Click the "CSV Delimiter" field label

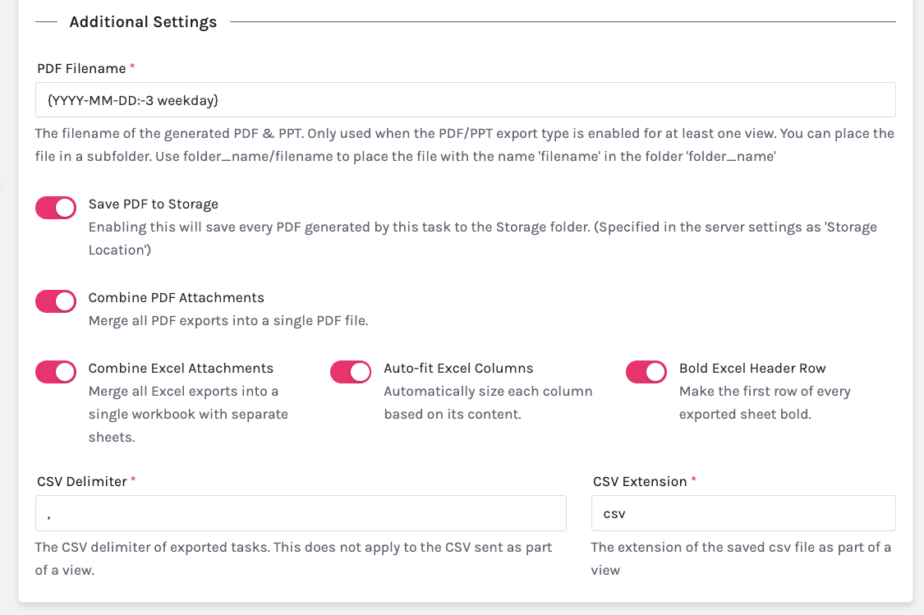(x=81, y=481)
